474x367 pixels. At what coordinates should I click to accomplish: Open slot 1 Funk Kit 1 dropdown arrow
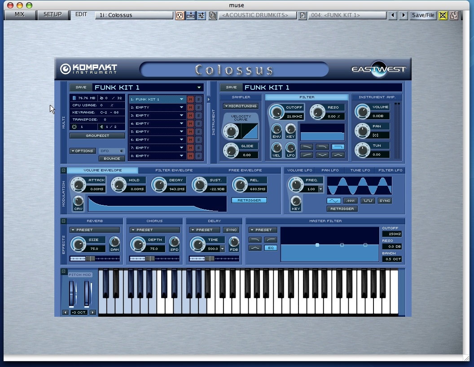[181, 99]
